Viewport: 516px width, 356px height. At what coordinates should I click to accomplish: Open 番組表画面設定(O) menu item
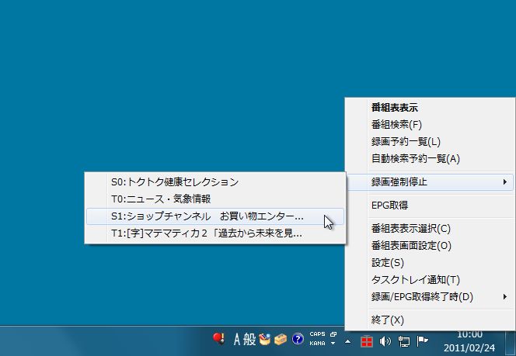coord(431,245)
